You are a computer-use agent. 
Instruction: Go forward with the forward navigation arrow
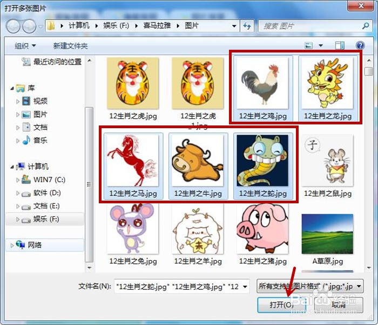coord(29,26)
